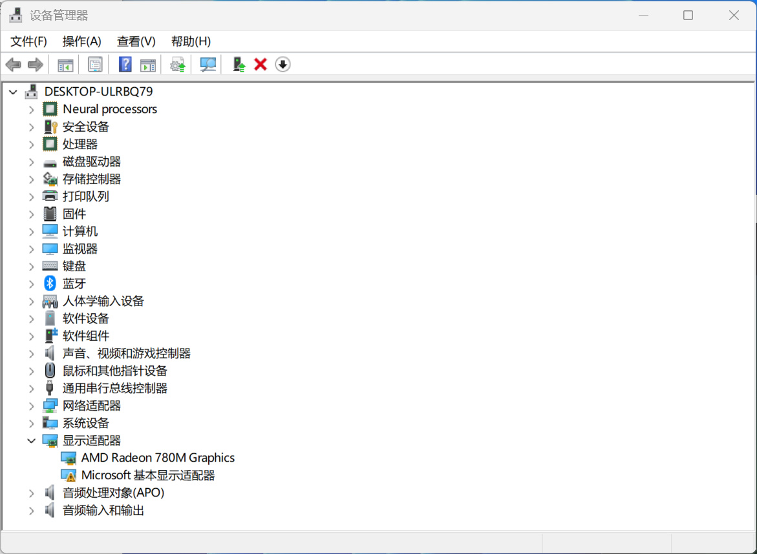This screenshot has width=757, height=554.
Task: Click the AMD Radeon 780M display card icon
Action: [x=69, y=458]
